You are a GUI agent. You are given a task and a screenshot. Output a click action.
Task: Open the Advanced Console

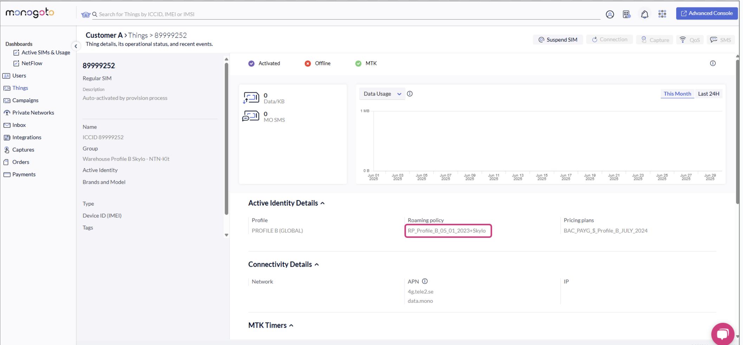click(x=706, y=13)
